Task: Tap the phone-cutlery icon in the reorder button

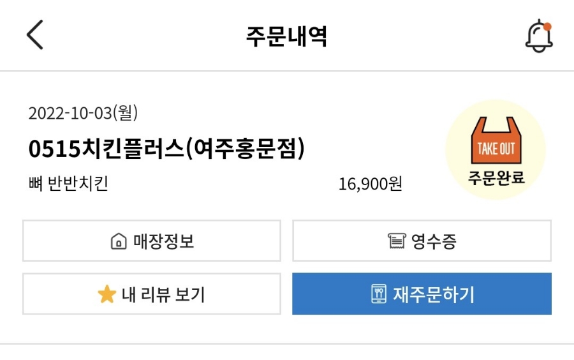Action: pyautogui.click(x=379, y=294)
